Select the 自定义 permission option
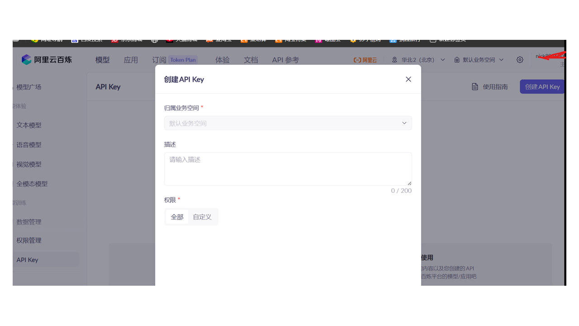The height and width of the screenshot is (326, 579). [202, 216]
